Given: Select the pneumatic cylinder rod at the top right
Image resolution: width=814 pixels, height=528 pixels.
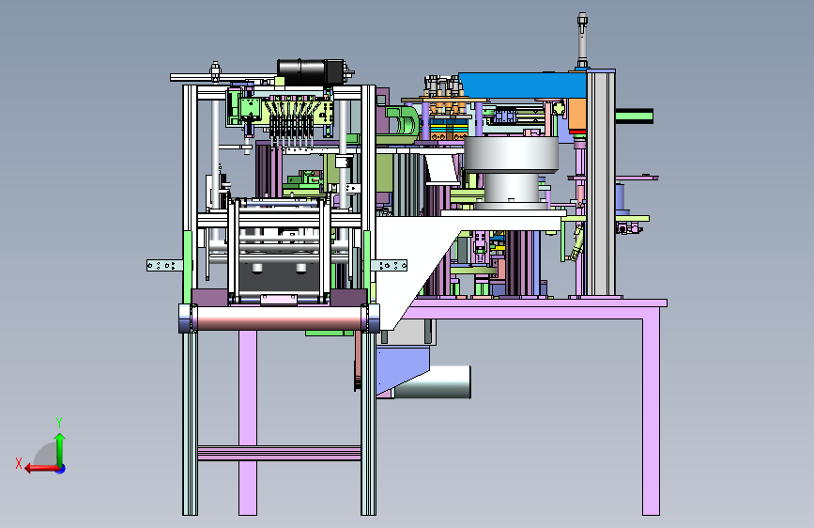Looking at the screenshot, I should pos(582,40).
